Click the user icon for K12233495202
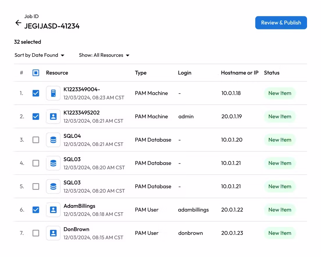Viewport: 321px width, 257px height. (53, 117)
